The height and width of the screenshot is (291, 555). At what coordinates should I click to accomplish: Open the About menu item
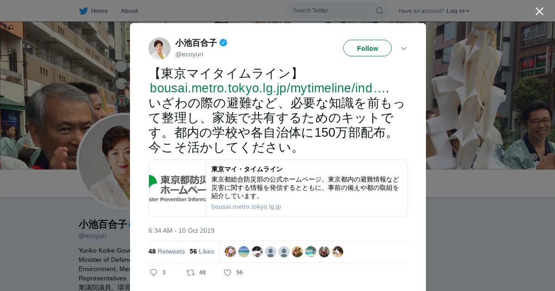(129, 11)
